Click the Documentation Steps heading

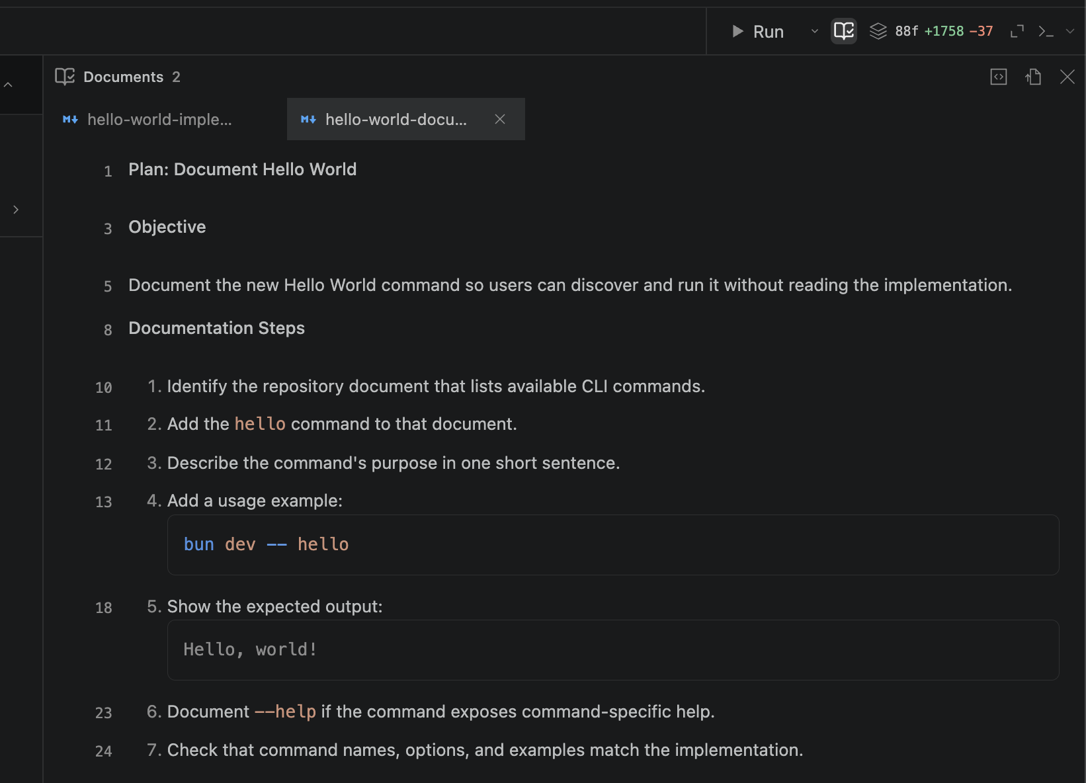[216, 328]
